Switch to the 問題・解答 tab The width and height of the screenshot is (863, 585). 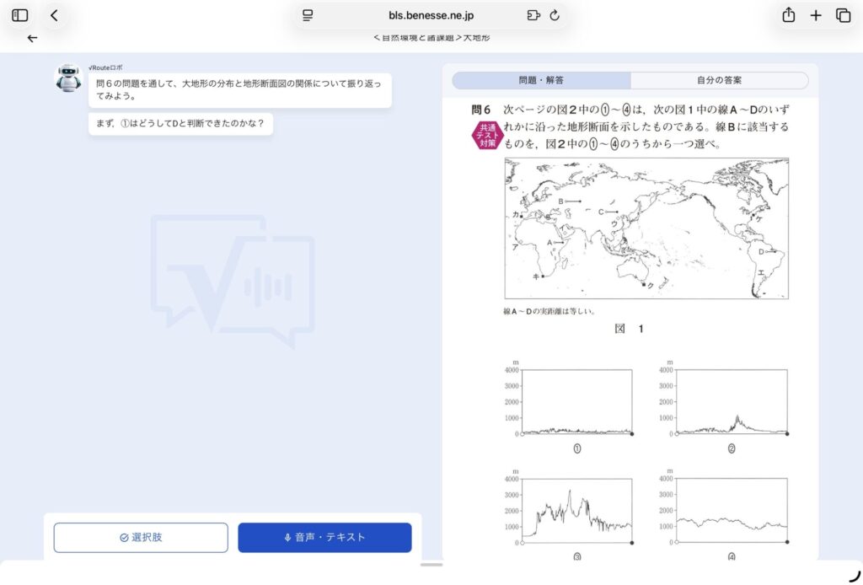tap(541, 81)
